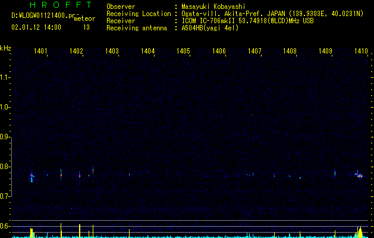The image size is (374, 238).
Task: Click the date stamp 02.01.12 14:00
Action: point(36,27)
